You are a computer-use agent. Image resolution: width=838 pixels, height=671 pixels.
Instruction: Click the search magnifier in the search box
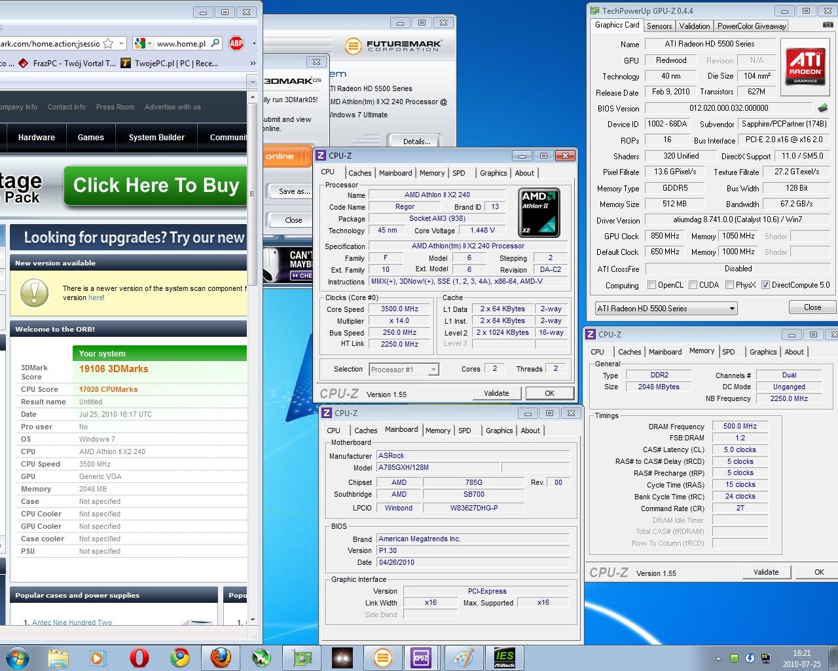(x=215, y=43)
